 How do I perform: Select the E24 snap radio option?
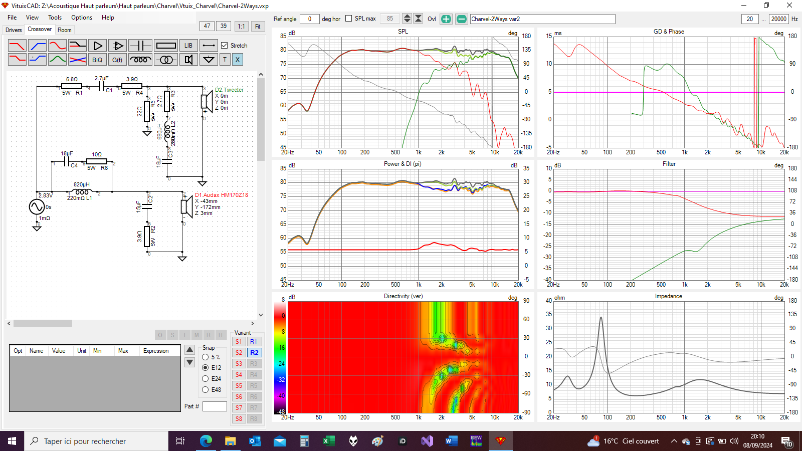point(206,379)
